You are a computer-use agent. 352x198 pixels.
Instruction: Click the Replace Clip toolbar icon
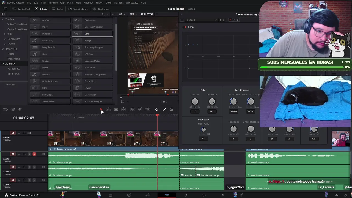pos(147,109)
